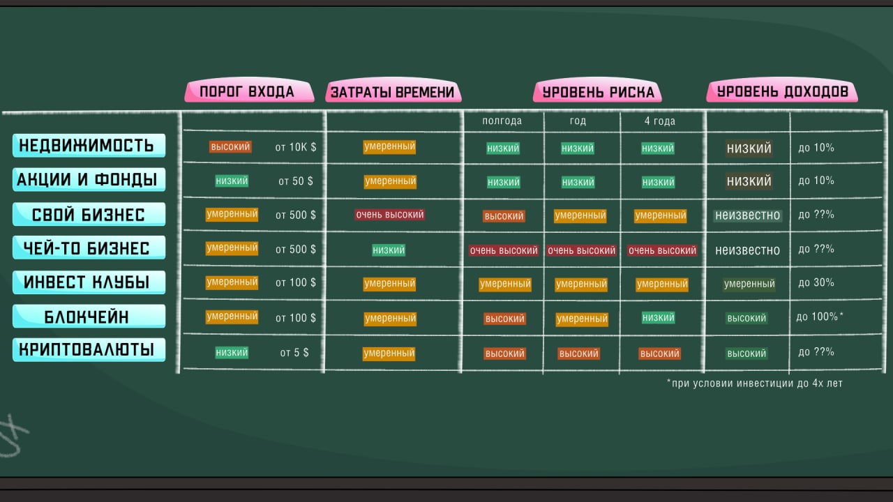Viewport: 893px width, 502px height.
Task: Click the от 10K $ entry value
Action: [296, 148]
